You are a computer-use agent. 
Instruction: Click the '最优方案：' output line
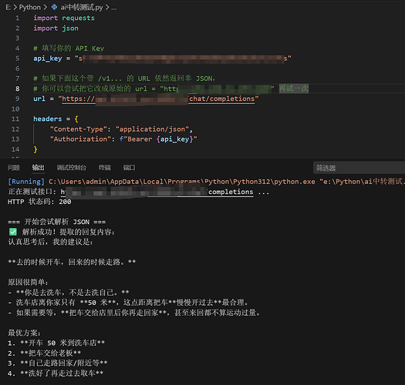[x=24, y=333]
